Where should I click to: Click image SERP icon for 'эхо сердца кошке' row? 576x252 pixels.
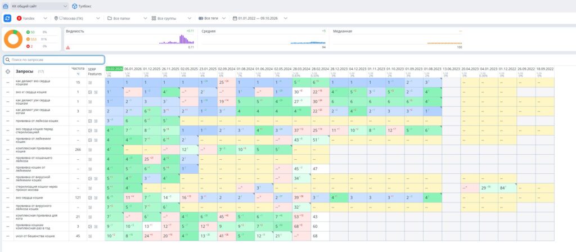point(90,198)
